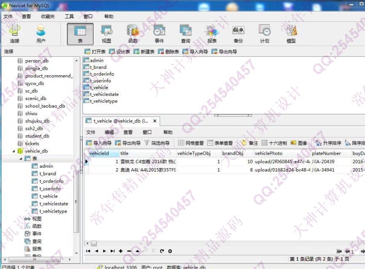Open the 报表 reports toolbar icon
Screen dimensions: 365x269
(x=212, y=34)
